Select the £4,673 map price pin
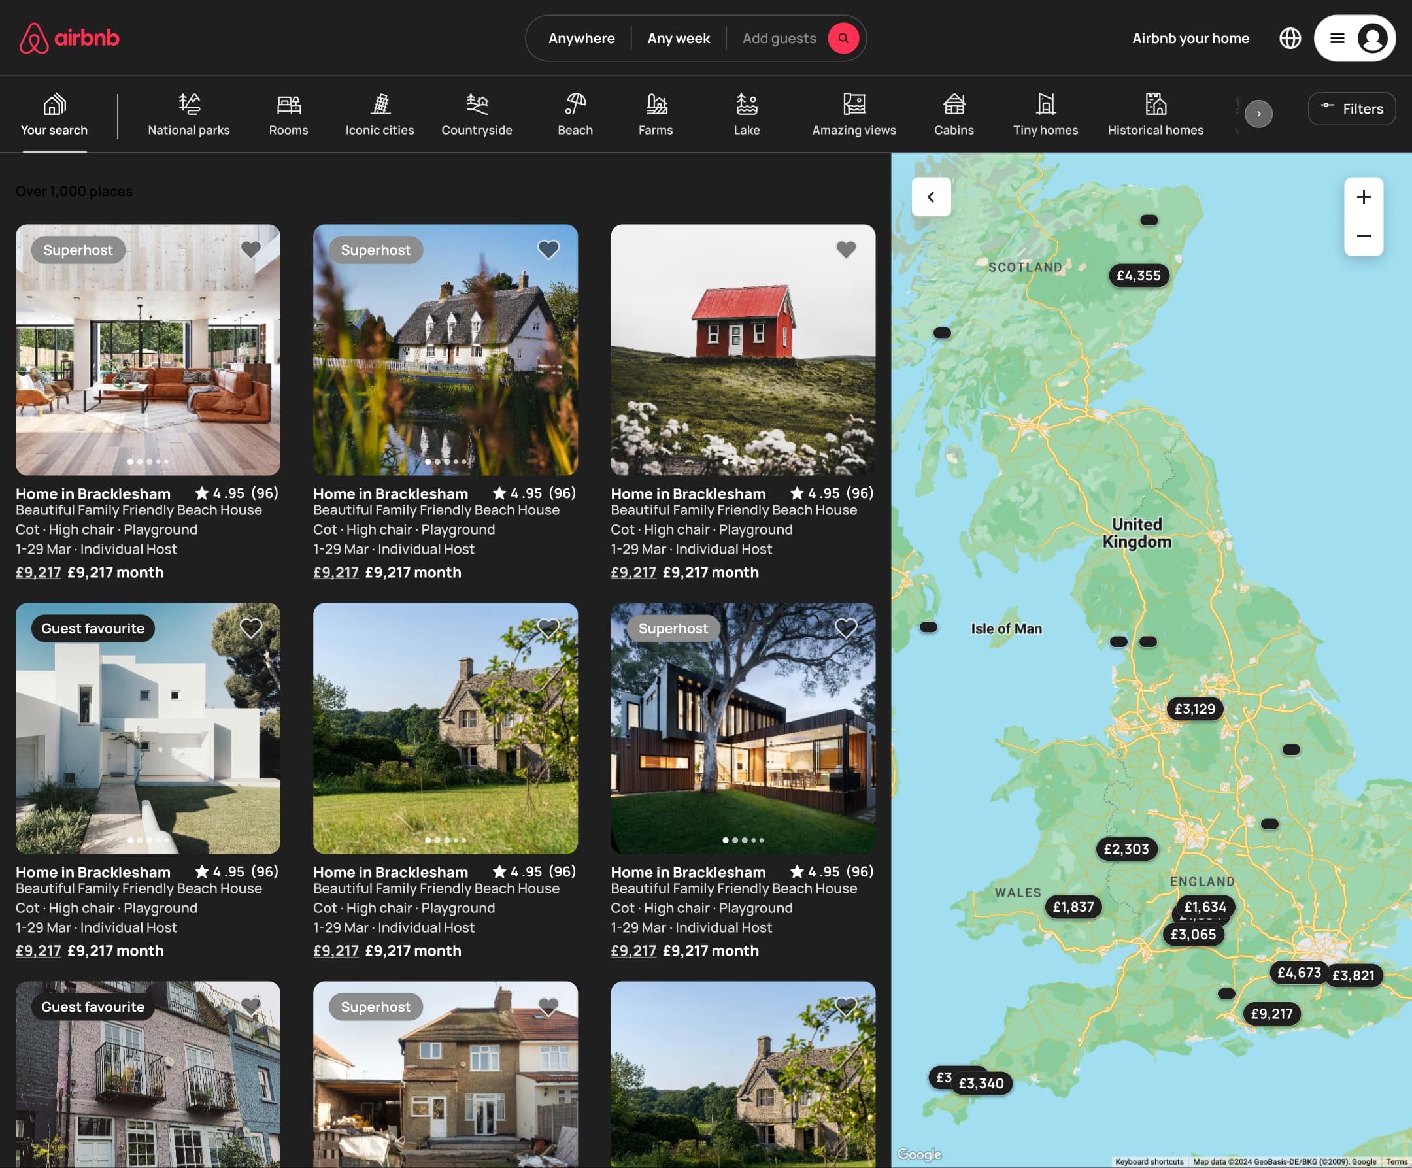The height and width of the screenshot is (1168, 1412). click(x=1299, y=973)
